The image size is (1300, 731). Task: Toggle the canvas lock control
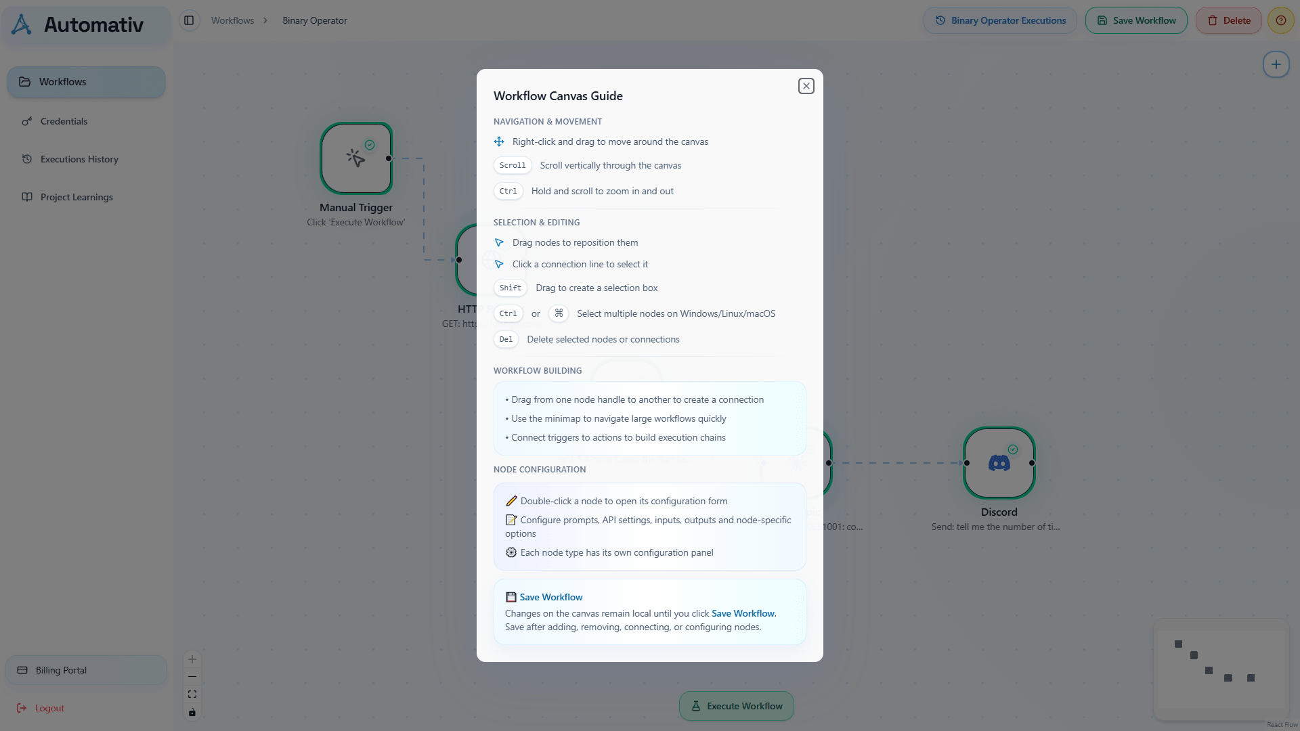(x=192, y=712)
